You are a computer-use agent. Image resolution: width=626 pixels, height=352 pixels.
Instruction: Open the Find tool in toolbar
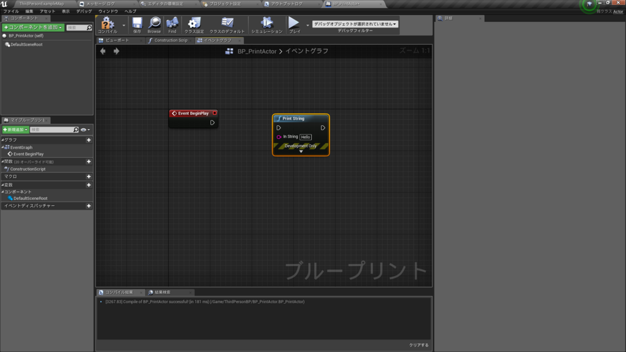click(172, 24)
